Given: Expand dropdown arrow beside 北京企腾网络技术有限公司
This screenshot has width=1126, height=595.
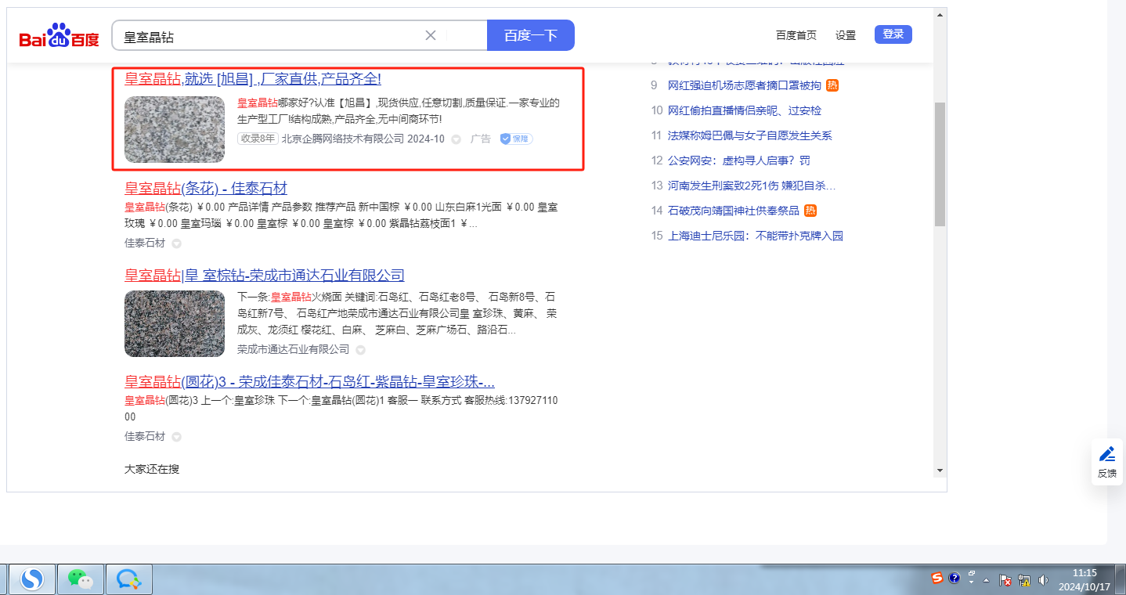Looking at the screenshot, I should 456,139.
